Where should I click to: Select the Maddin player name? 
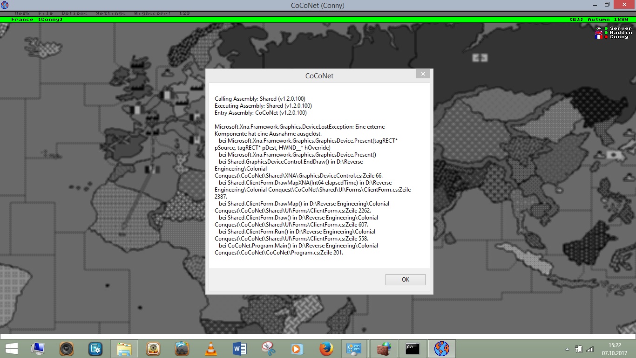[x=621, y=33]
